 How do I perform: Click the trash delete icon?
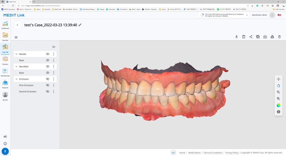click(279, 37)
